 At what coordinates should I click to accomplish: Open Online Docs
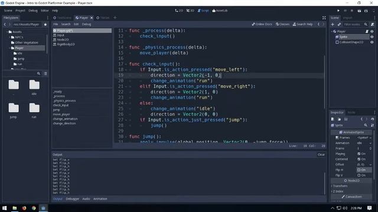pos(262,24)
